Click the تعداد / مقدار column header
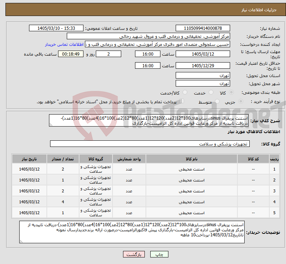286x264 pixels. point(63,159)
